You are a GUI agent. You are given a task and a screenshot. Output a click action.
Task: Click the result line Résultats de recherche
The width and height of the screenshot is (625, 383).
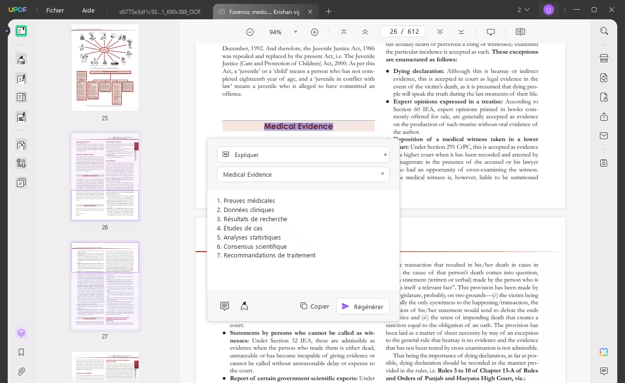[256, 219]
